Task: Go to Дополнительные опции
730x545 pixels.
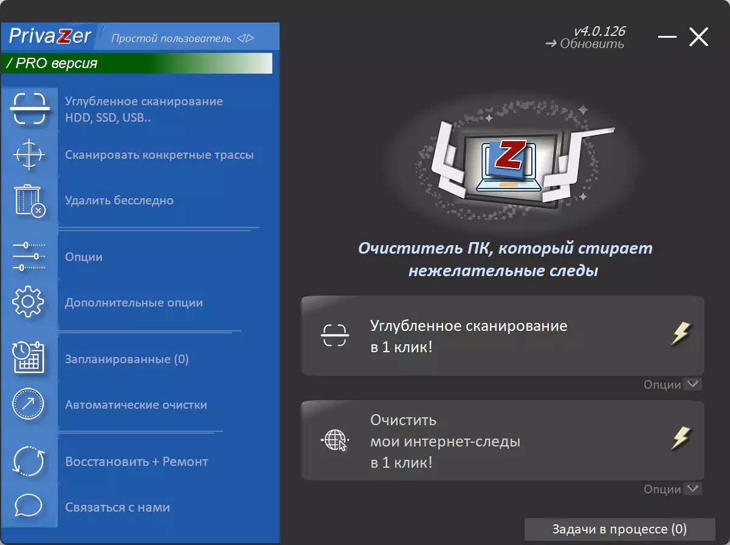Action: pyautogui.click(x=134, y=302)
